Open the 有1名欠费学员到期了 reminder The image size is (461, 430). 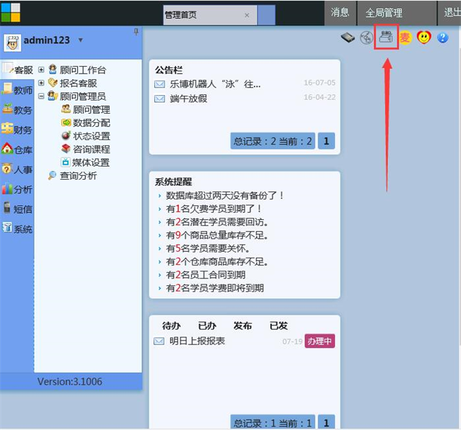click(x=214, y=209)
